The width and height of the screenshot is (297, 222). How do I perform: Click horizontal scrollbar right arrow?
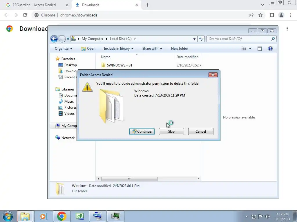pos(198,179)
